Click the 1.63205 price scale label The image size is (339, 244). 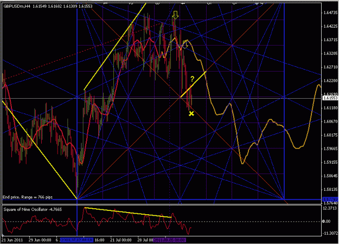(x=330, y=54)
